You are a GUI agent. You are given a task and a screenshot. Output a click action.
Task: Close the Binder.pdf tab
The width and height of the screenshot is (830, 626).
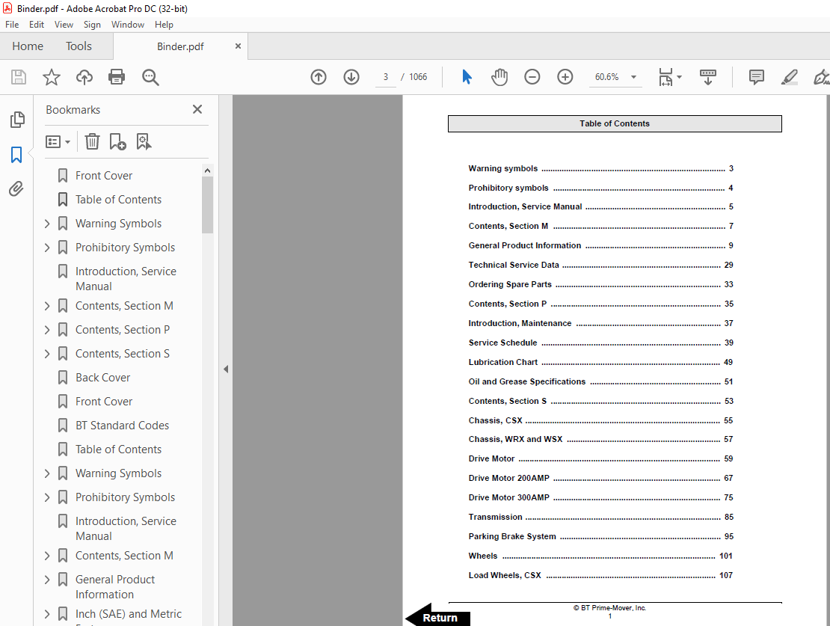(239, 46)
